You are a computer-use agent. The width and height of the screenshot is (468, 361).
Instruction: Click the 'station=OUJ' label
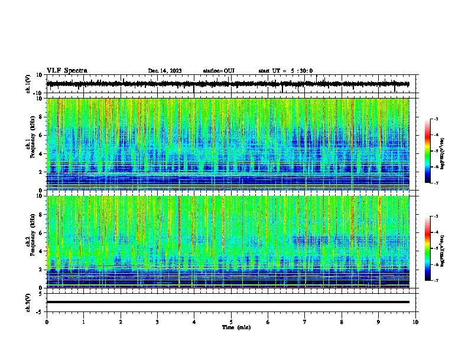pyautogui.click(x=219, y=71)
